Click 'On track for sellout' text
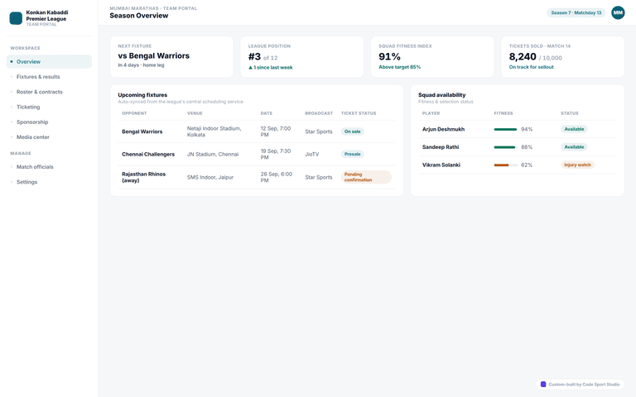Screen dimensions: 636x397 531,67
